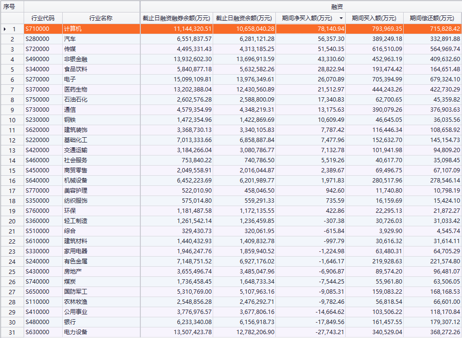The height and width of the screenshot is (338, 462).
Task: Click the sort arrow in 期间净买入额 header
Action: pos(341,18)
